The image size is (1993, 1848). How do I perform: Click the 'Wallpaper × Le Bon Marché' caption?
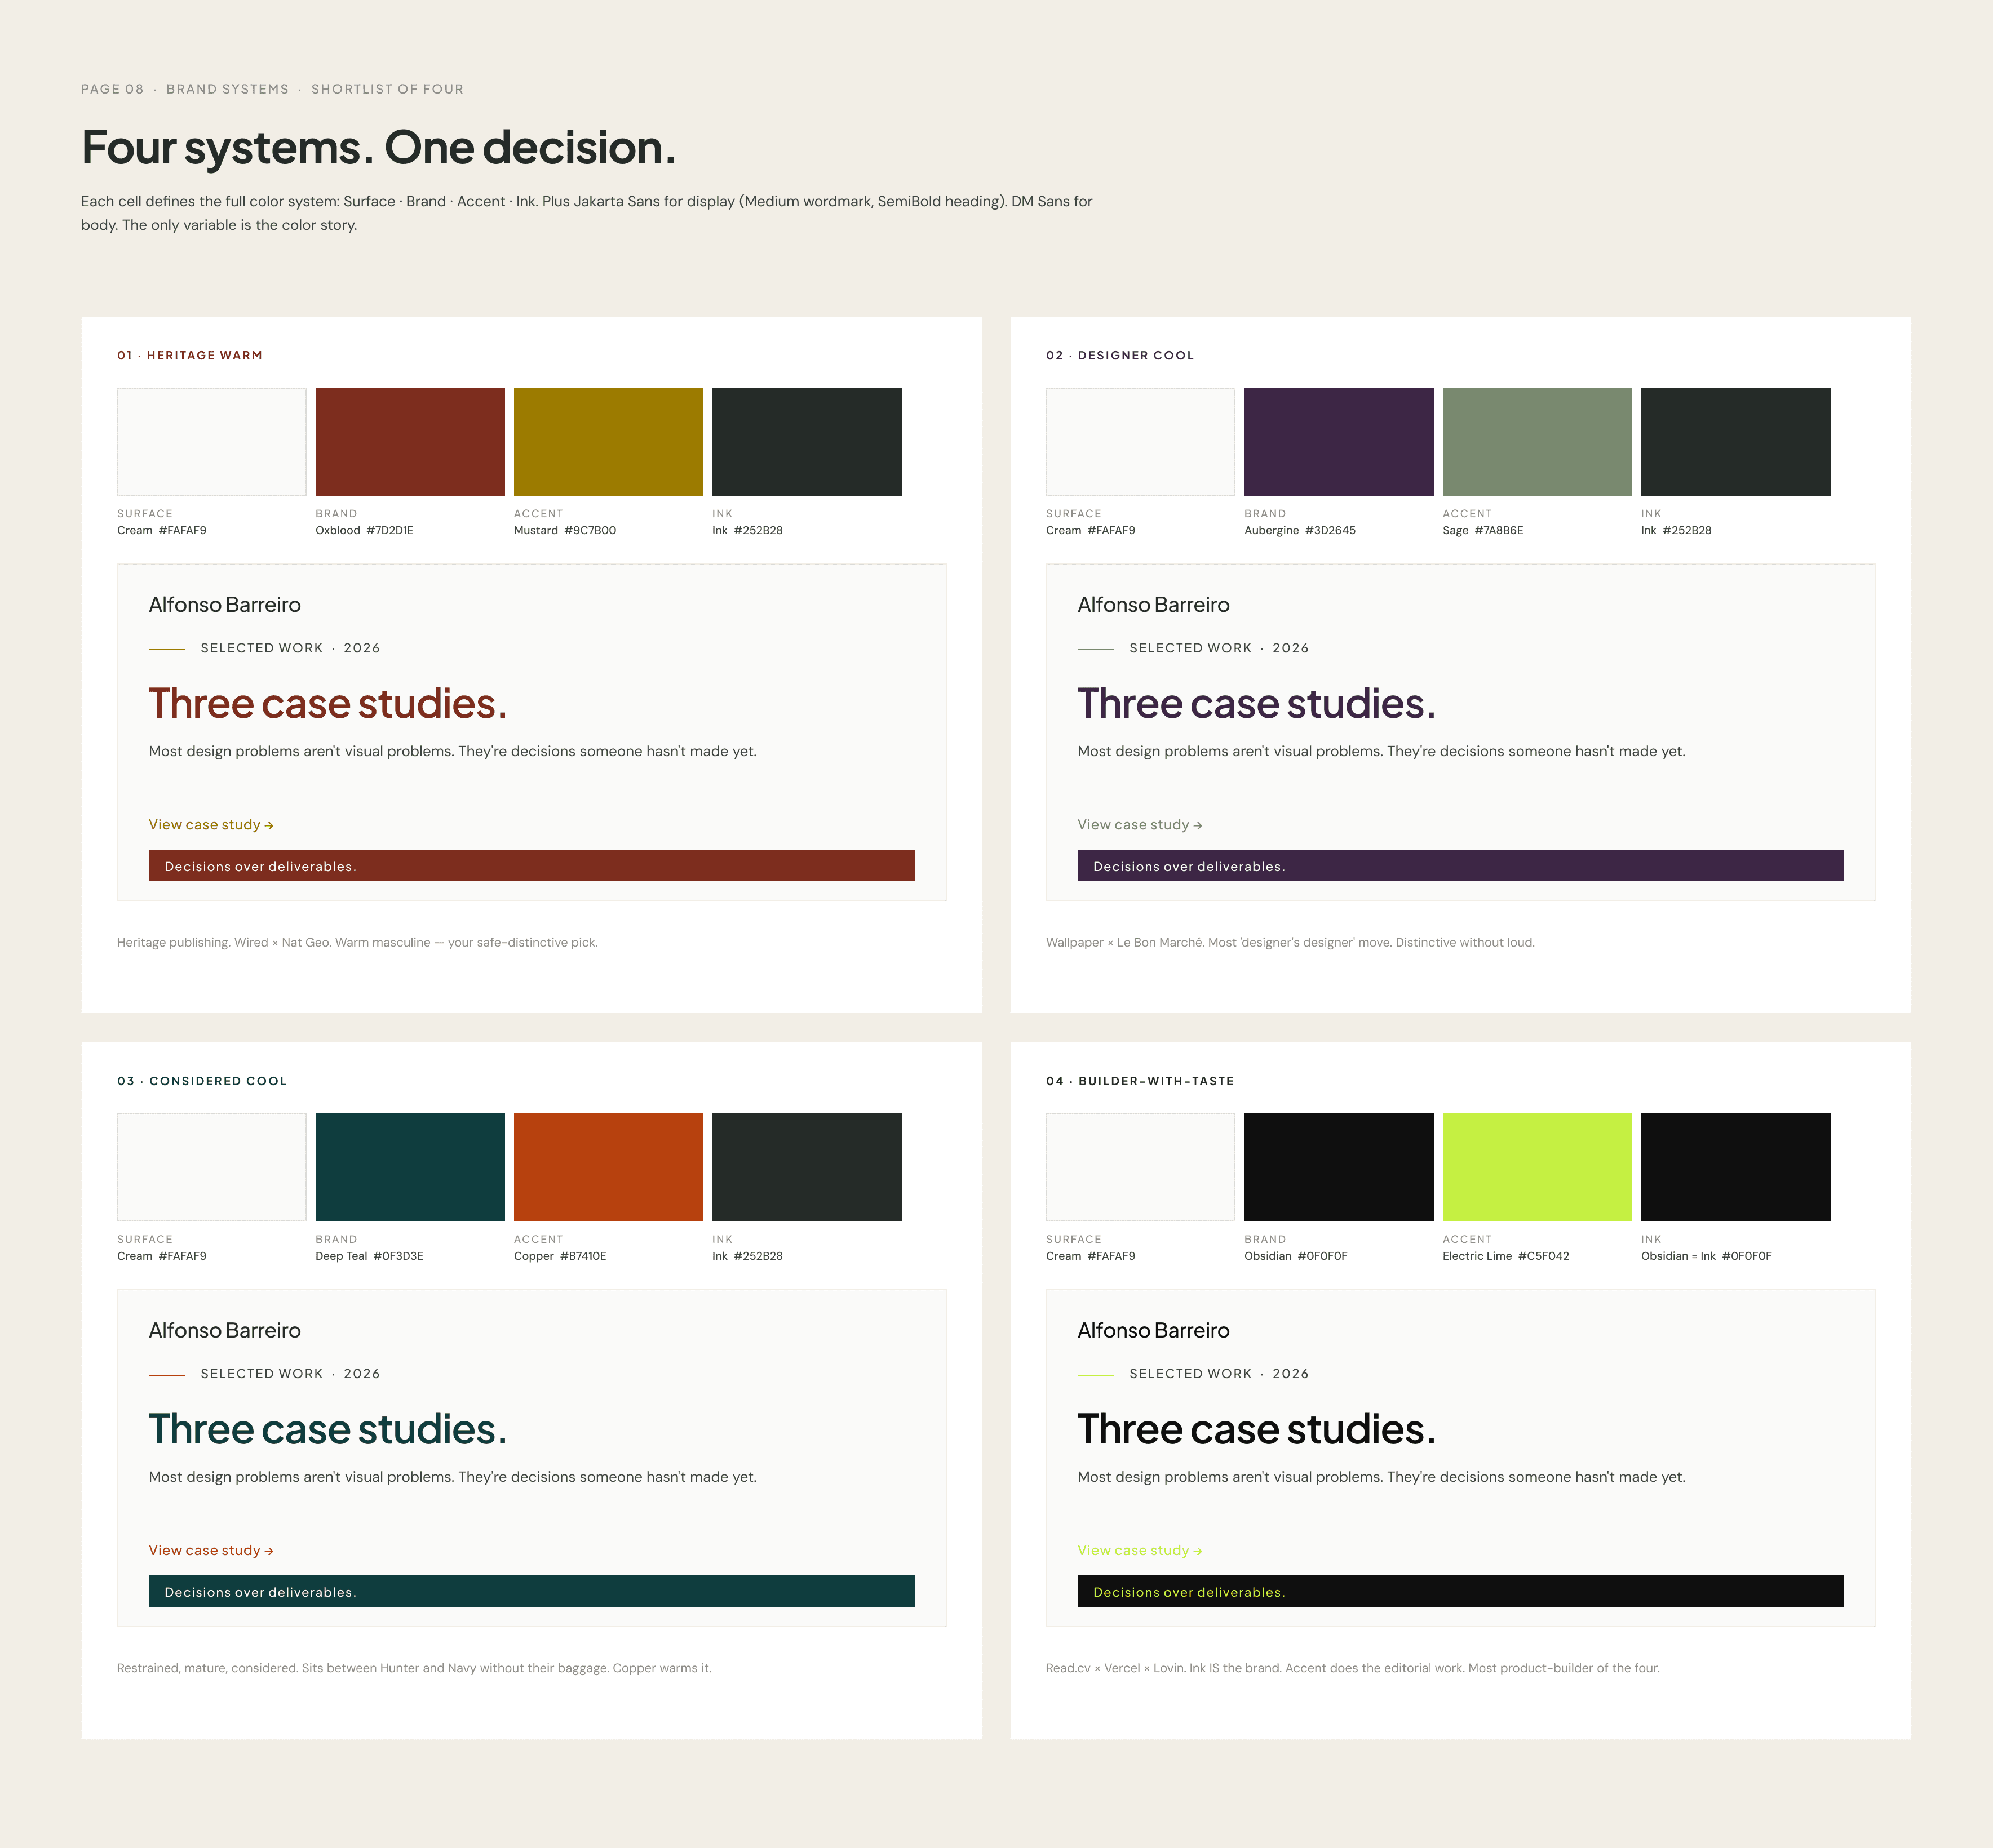point(1290,942)
